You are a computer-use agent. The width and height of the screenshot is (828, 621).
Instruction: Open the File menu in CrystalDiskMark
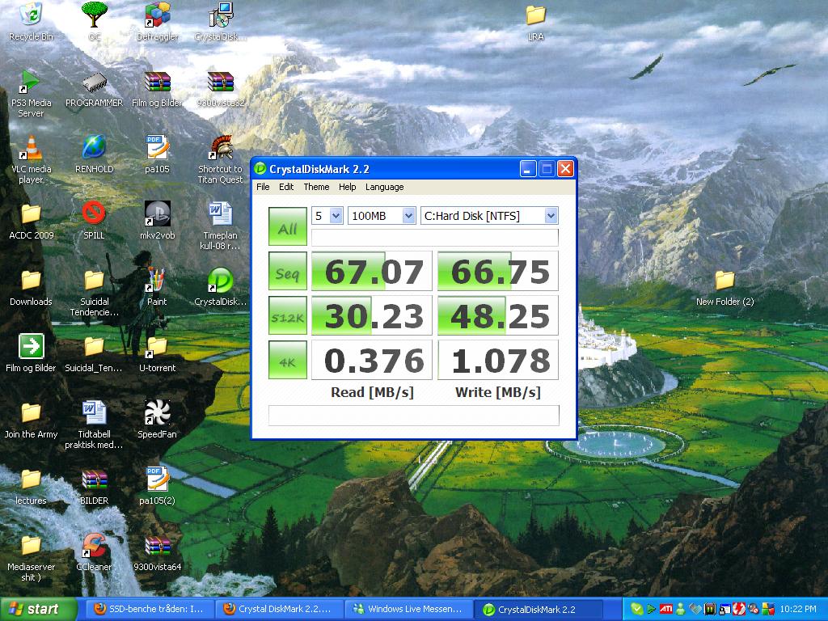click(x=263, y=187)
